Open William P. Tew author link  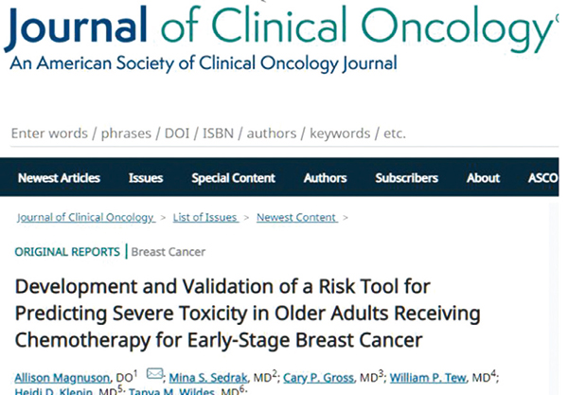coord(428,378)
